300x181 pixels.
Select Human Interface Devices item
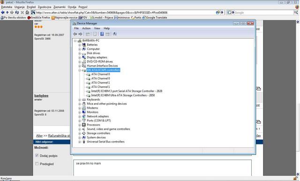[x=102, y=66]
